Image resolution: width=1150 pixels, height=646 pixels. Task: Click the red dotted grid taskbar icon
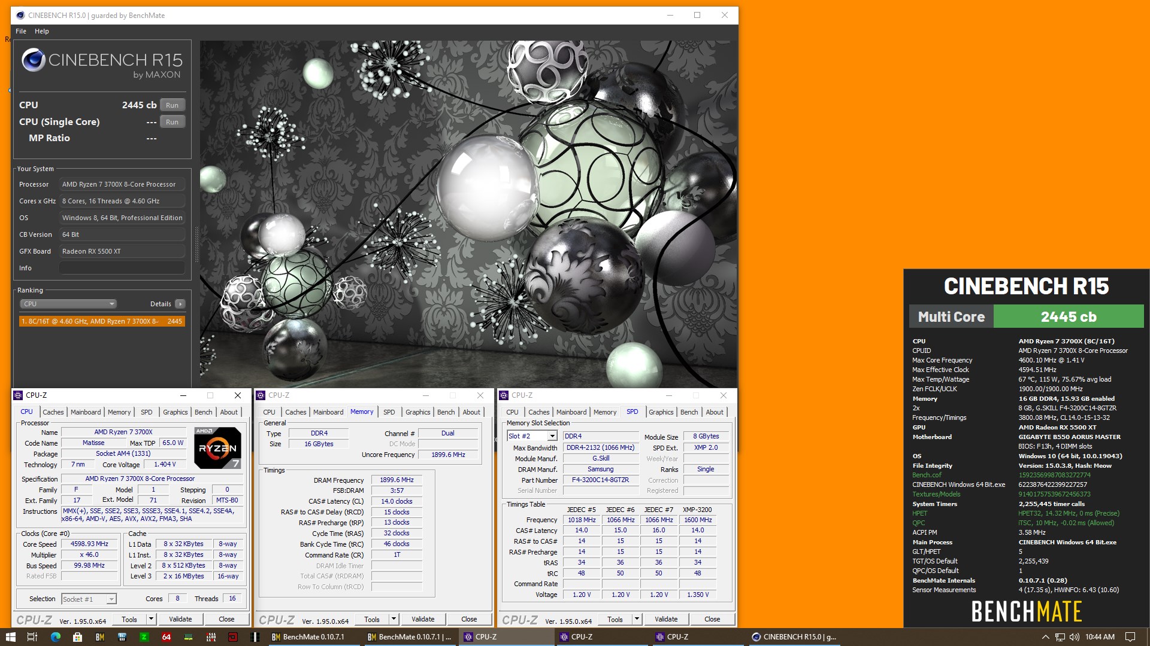(x=211, y=637)
